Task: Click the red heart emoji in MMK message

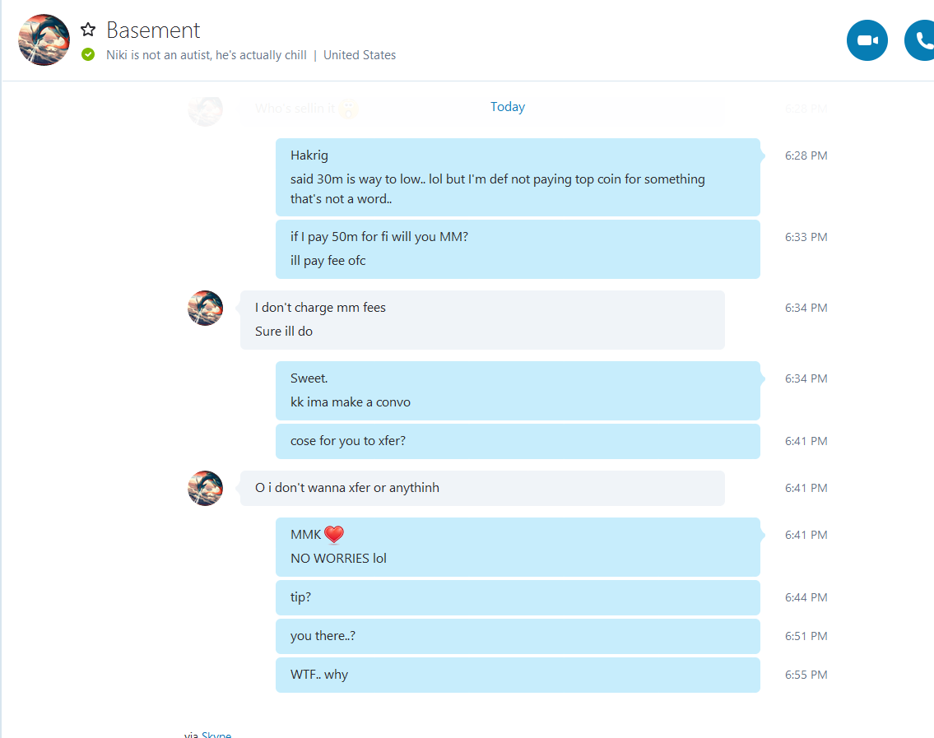Action: tap(333, 535)
